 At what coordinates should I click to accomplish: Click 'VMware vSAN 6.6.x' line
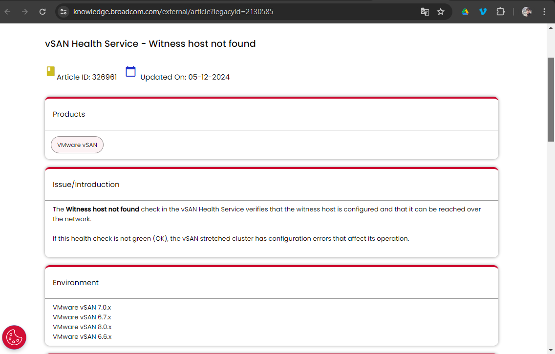coord(82,337)
